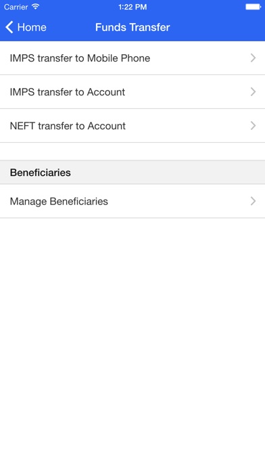The width and height of the screenshot is (265, 471).
Task: Tap blank navigation bar area right of title
Action: (x=218, y=27)
